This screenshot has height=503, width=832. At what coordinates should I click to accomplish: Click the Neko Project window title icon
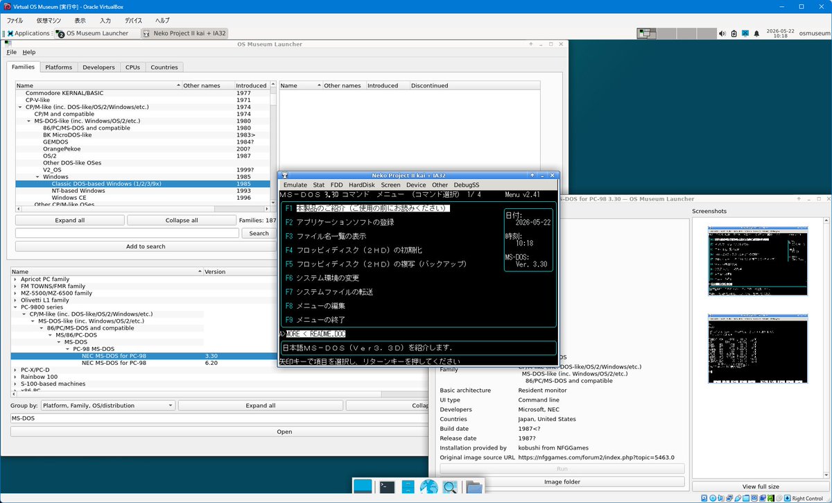284,176
